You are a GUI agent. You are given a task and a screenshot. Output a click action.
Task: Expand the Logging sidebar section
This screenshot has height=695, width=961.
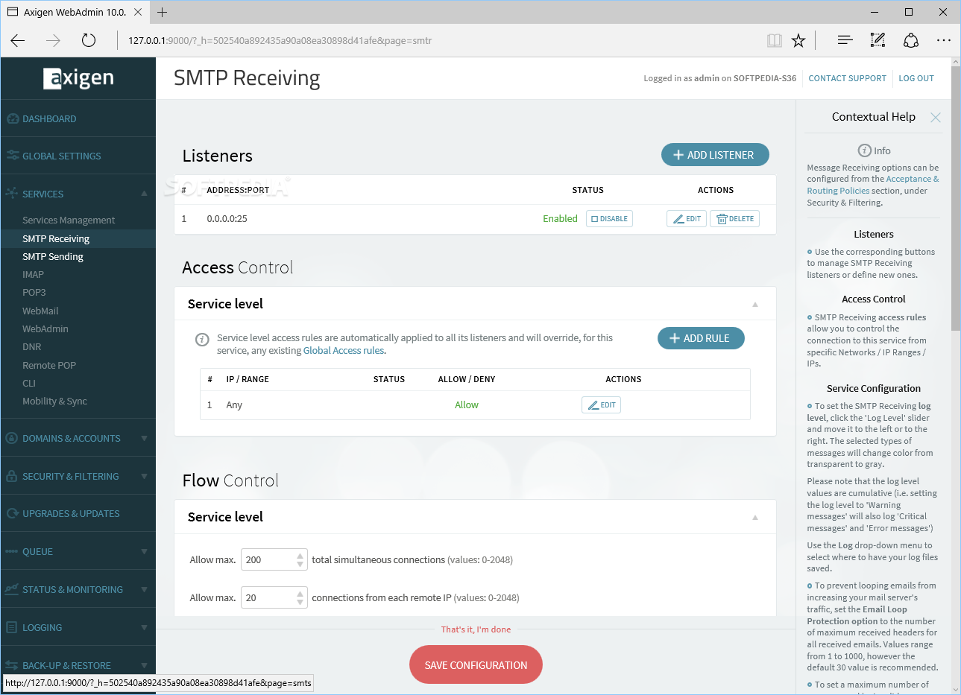(144, 627)
